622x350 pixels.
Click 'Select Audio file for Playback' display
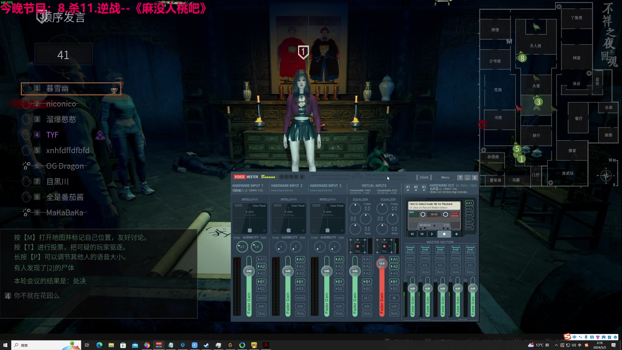coord(433,205)
